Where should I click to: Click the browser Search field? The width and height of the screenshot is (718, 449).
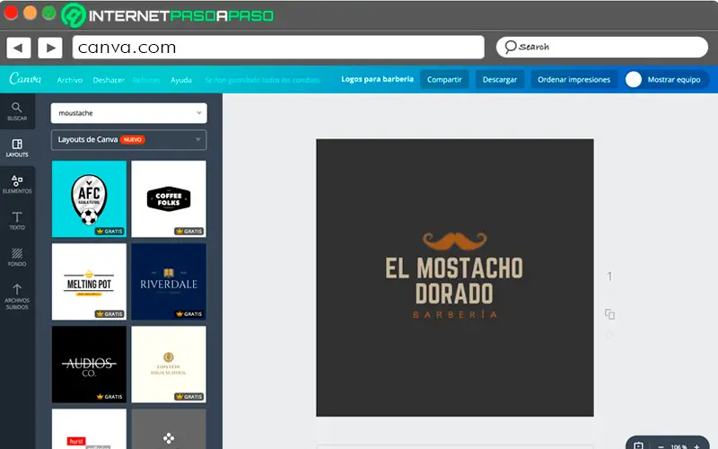601,47
